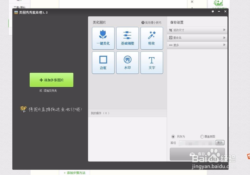
Task: Select the 另存为 (save as) radio button
Action: coord(173,136)
